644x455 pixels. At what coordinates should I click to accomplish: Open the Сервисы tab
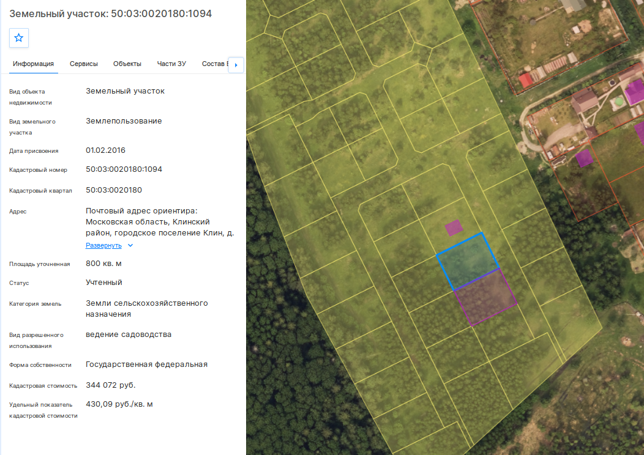[84, 64]
